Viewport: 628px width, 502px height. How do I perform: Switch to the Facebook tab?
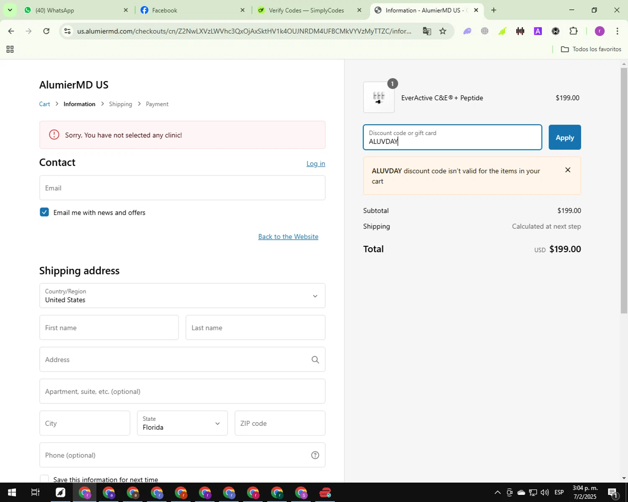pos(193,10)
